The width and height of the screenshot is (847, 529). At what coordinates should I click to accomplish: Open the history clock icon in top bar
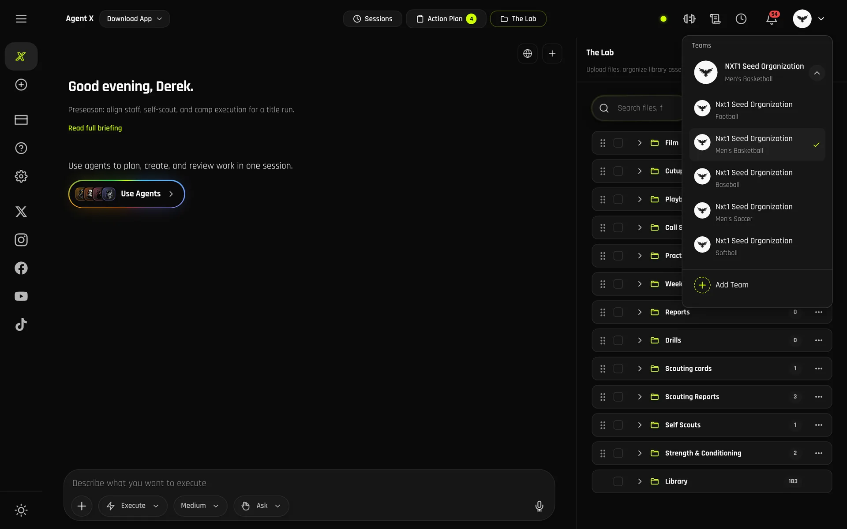[741, 19]
